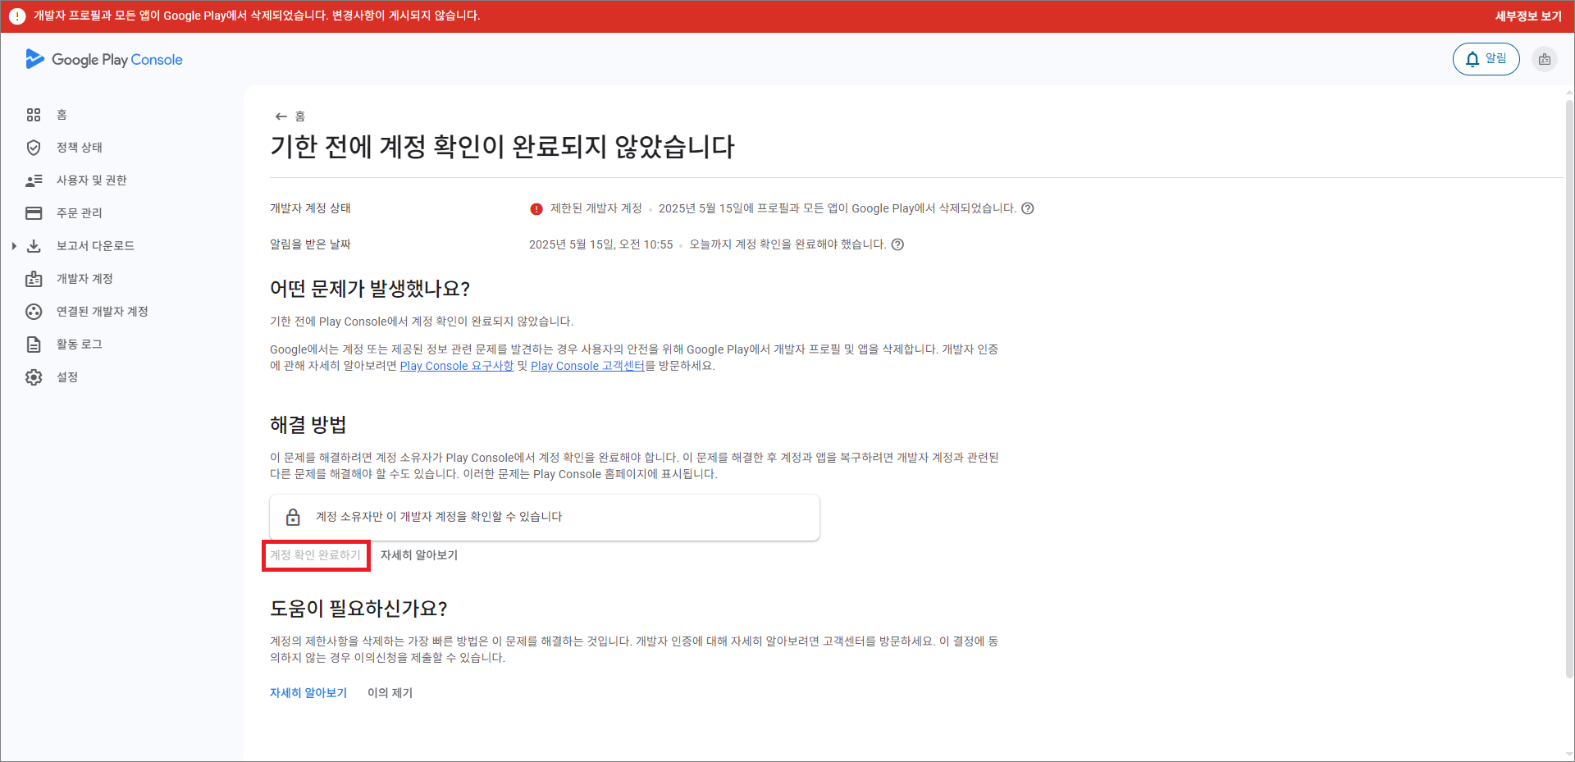Select 연결된 개발자 계정 in sidebar
This screenshot has height=762, width=1575.
103,312
